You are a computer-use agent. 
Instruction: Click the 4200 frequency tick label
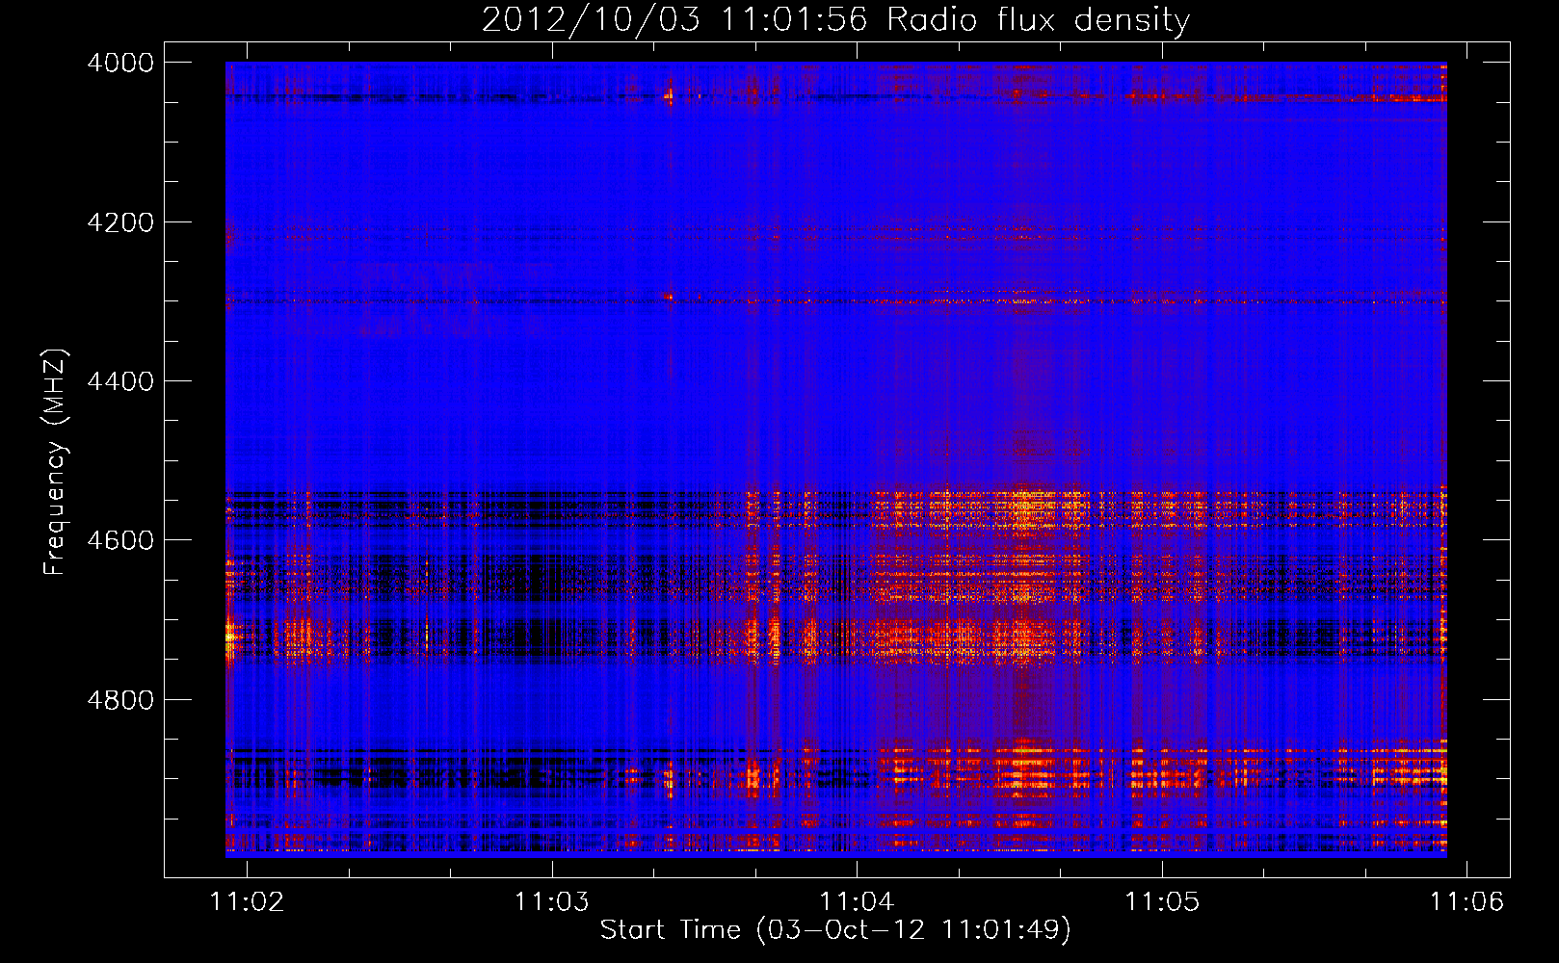pos(120,222)
